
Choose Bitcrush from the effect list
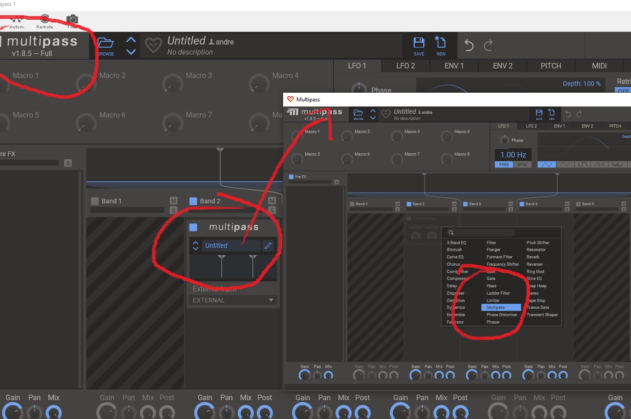pyautogui.click(x=454, y=250)
